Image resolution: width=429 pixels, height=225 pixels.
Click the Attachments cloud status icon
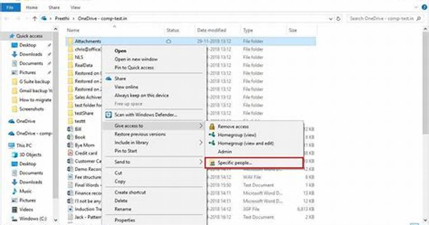(x=169, y=41)
